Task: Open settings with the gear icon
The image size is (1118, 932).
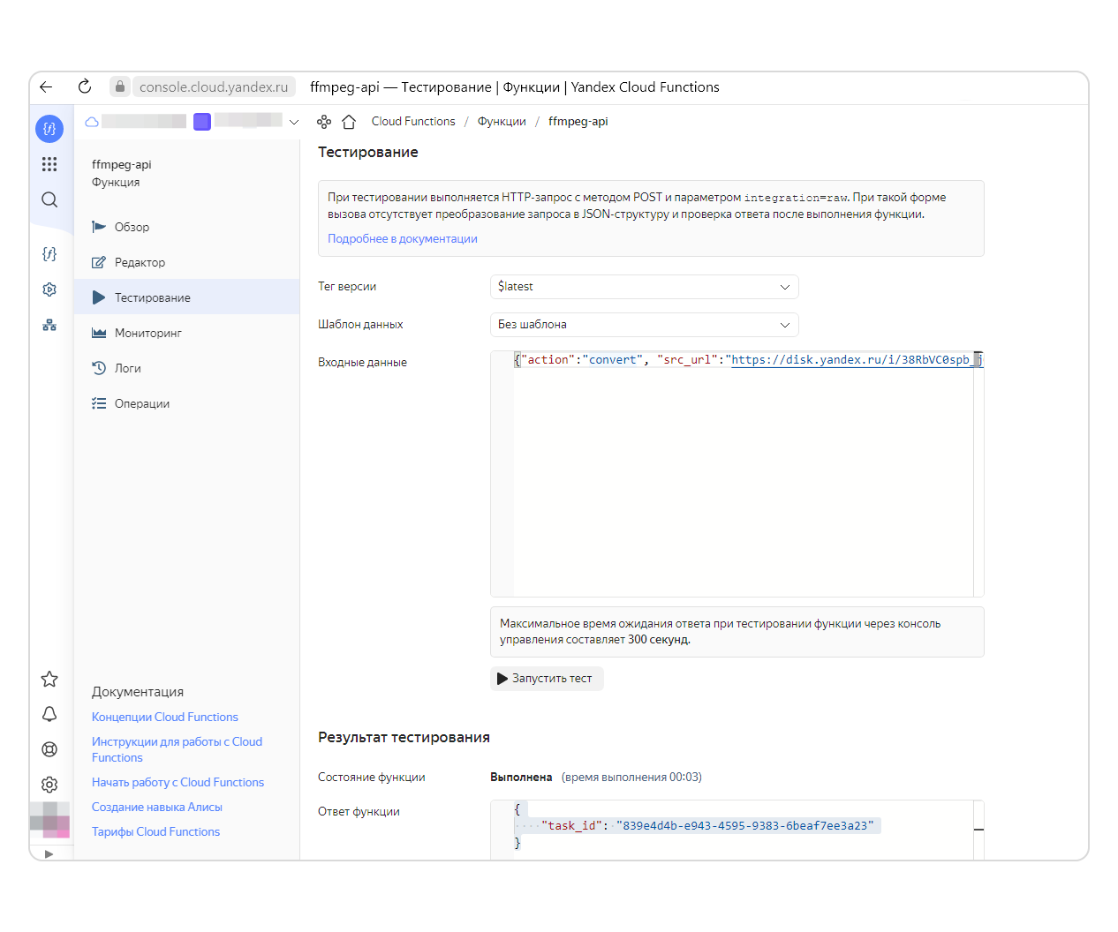Action: coord(49,785)
